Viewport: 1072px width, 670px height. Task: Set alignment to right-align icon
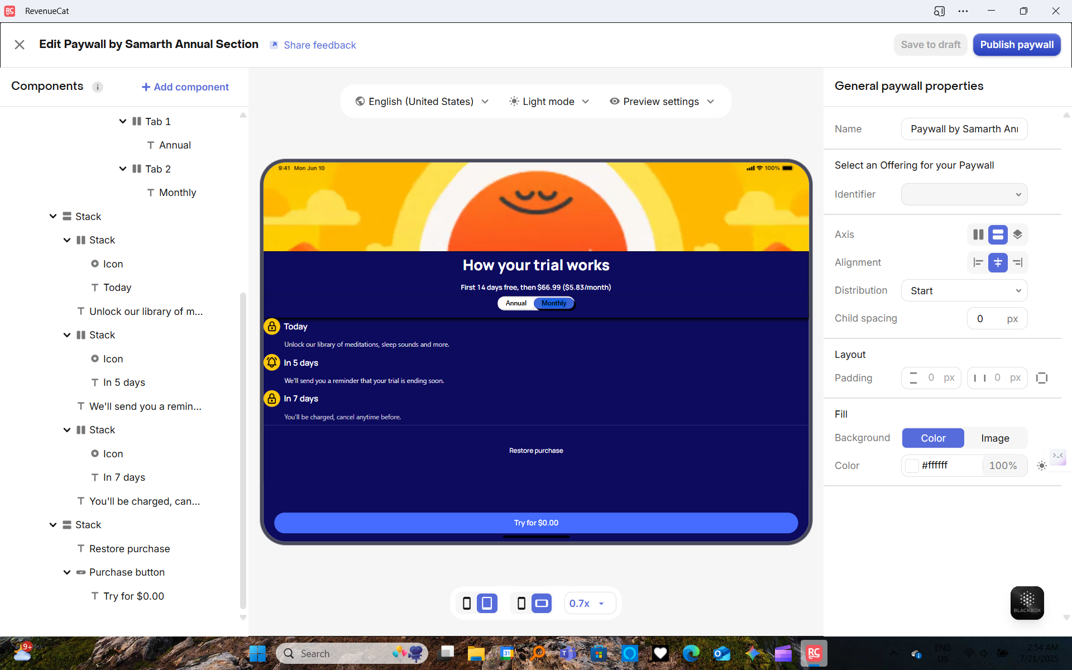[x=1017, y=262]
